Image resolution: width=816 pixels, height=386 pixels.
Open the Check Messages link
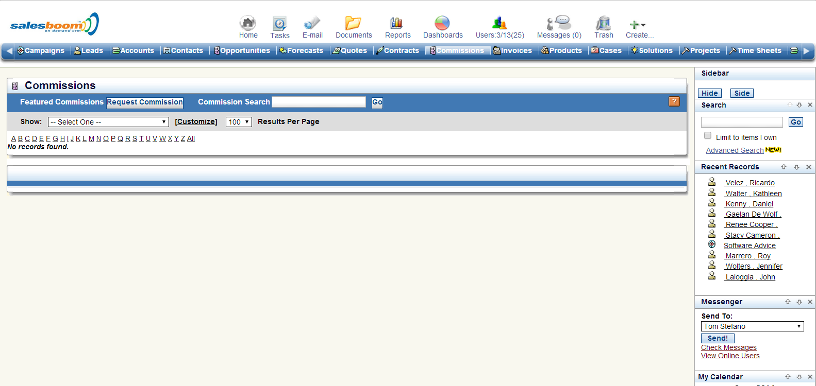click(729, 348)
